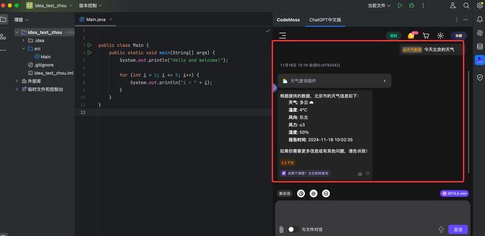Image resolution: width=485 pixels, height=236 pixels.
Task: Open the AI assistant spiral icon
Action: [x=480, y=32]
